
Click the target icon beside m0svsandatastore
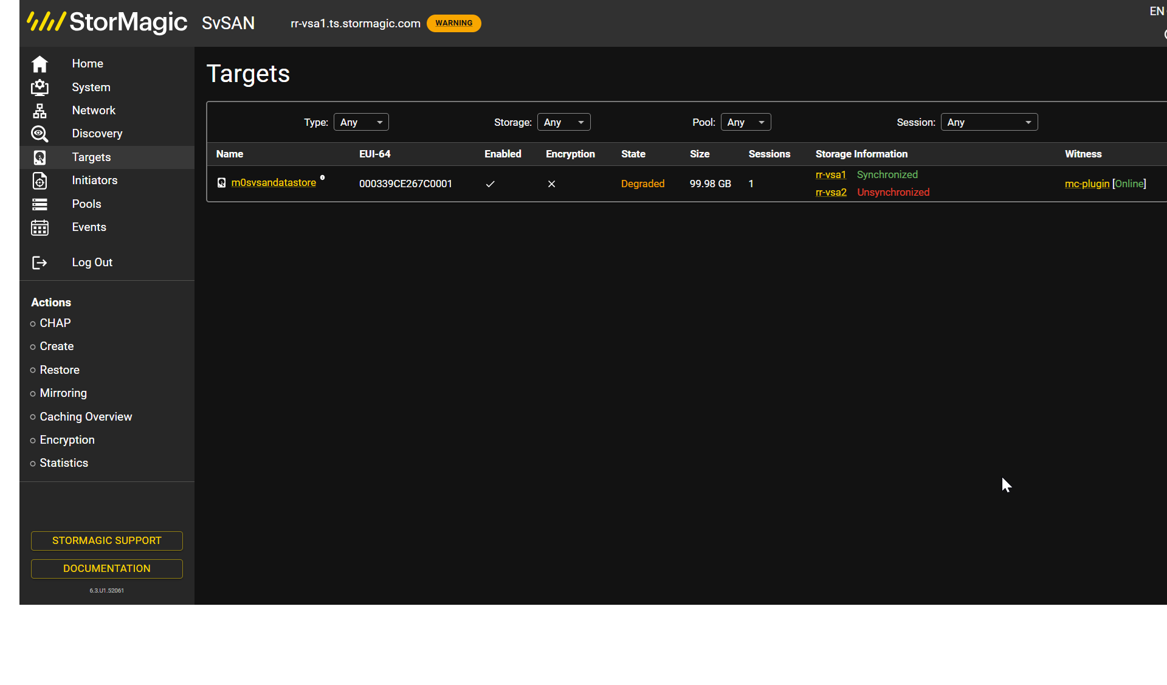point(221,183)
